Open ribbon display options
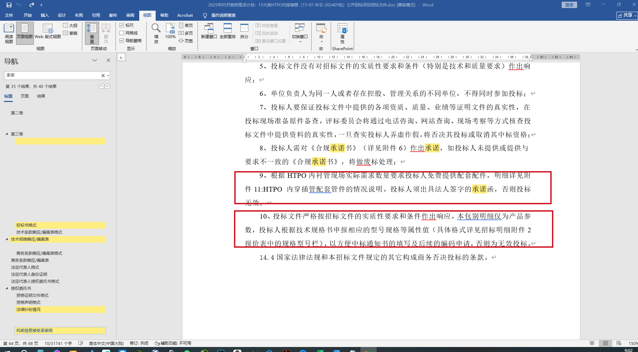Screen dimensions: 638x352 (588, 5)
